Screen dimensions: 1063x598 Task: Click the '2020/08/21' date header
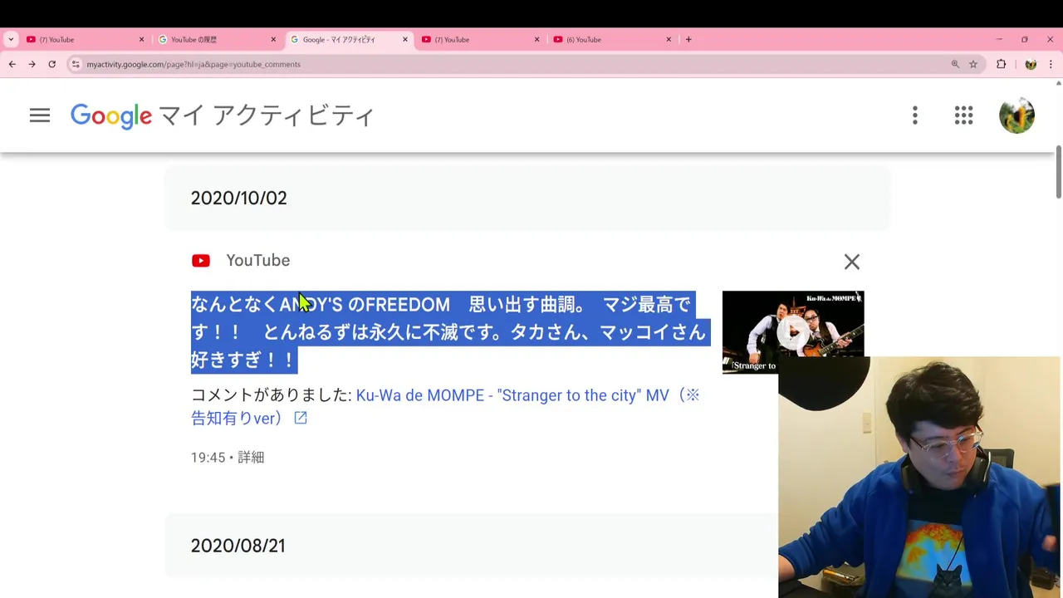click(x=238, y=546)
